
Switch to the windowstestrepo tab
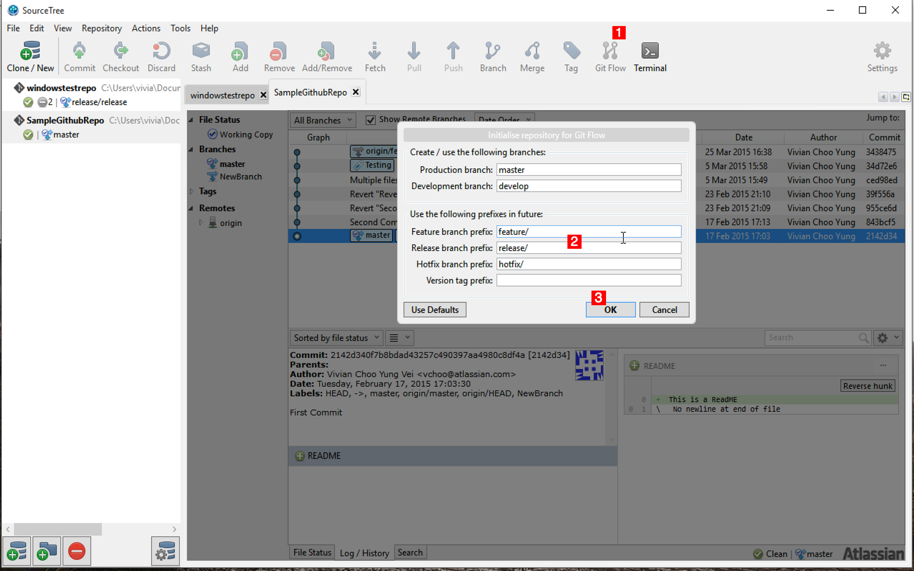pyautogui.click(x=222, y=95)
